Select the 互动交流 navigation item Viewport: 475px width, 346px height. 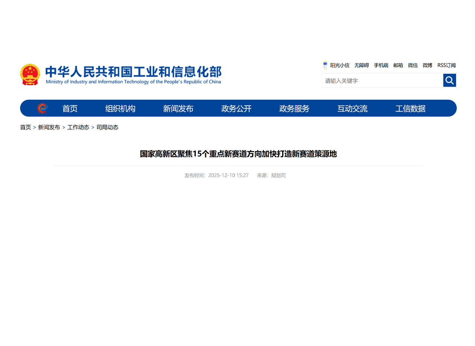(x=352, y=109)
